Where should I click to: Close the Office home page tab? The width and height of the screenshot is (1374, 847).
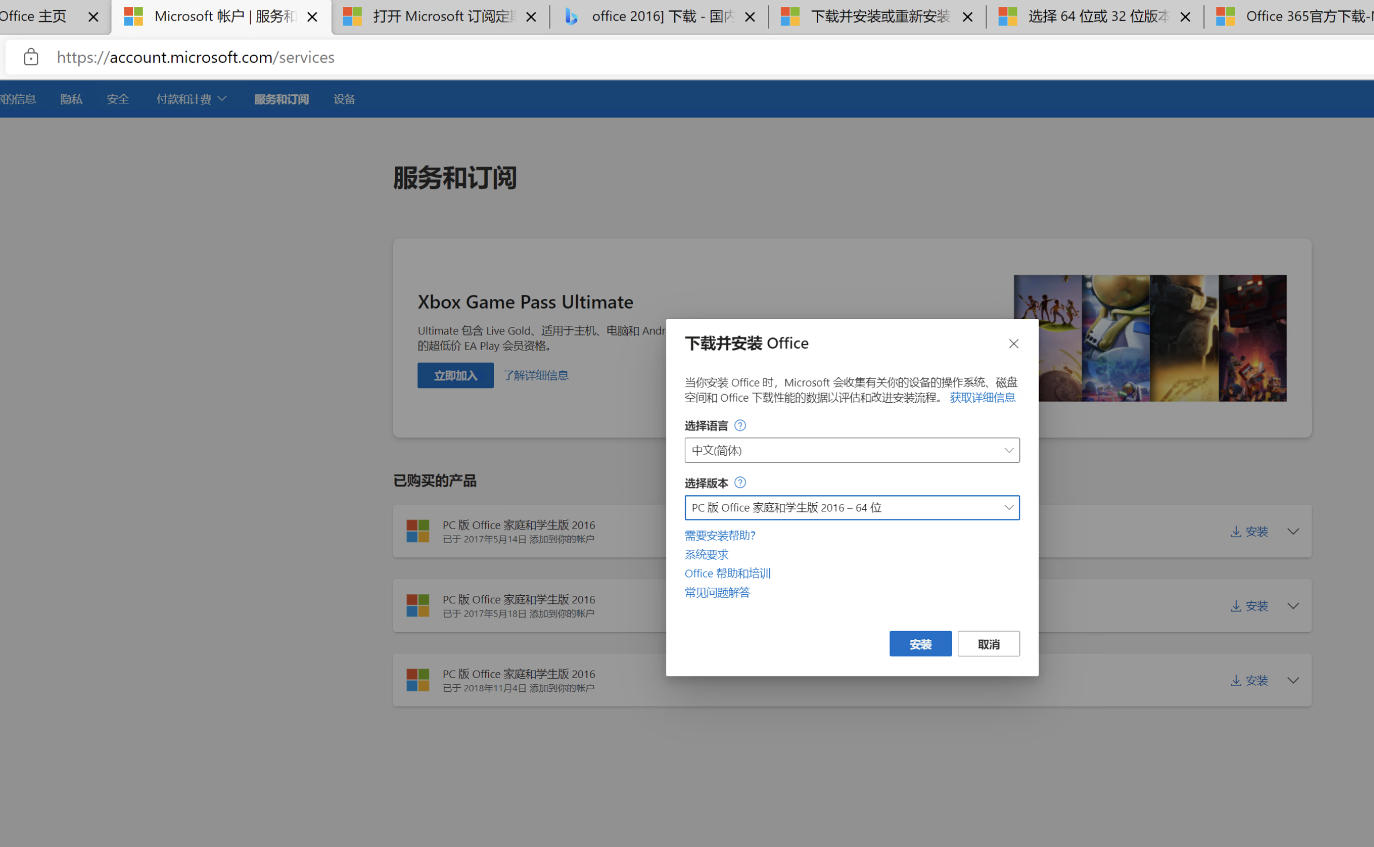point(93,17)
